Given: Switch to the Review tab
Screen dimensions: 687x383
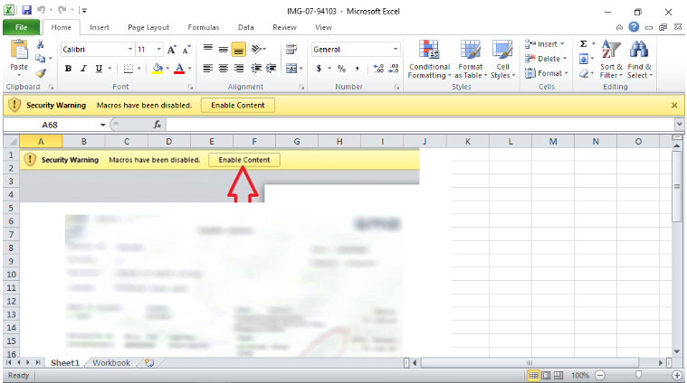Looking at the screenshot, I should point(284,27).
